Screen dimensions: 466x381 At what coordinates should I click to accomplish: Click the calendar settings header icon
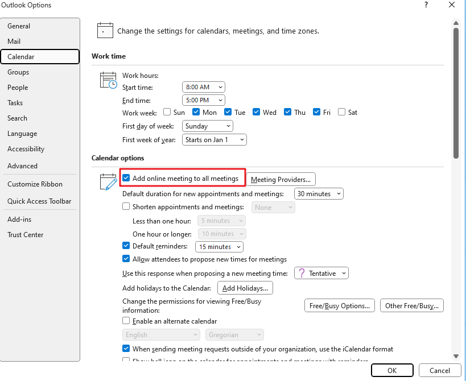tap(105, 30)
